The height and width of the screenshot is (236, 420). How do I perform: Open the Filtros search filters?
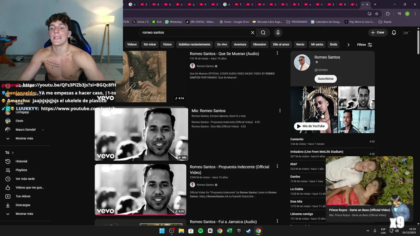tap(365, 45)
